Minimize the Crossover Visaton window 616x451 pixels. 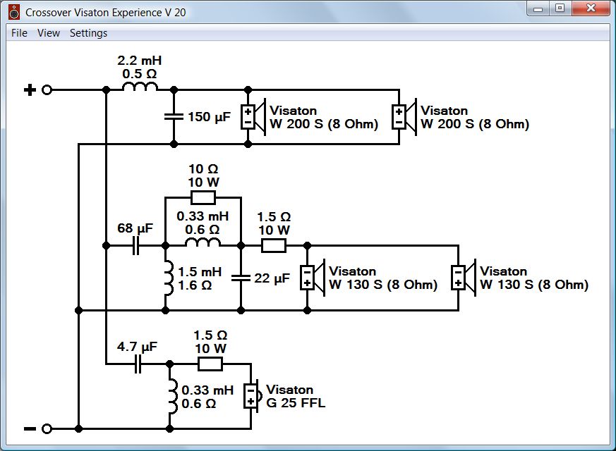point(538,8)
